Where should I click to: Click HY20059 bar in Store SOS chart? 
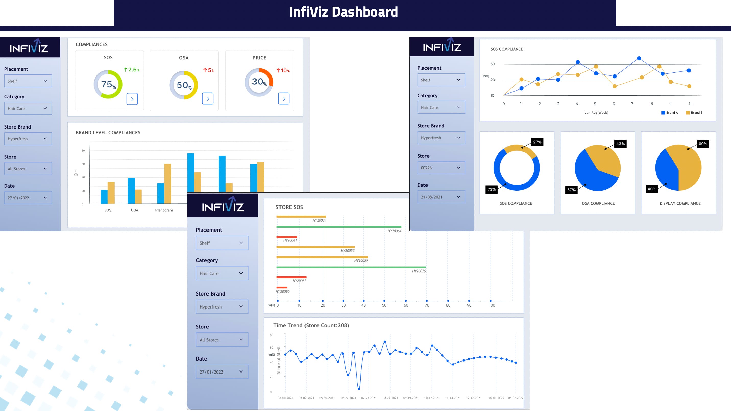(322, 257)
